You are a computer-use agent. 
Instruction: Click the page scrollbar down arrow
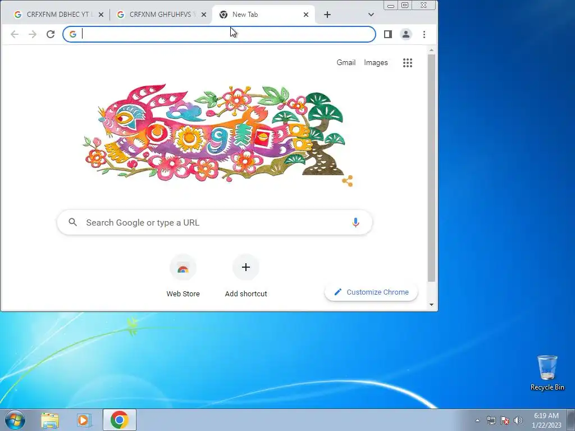pos(431,305)
